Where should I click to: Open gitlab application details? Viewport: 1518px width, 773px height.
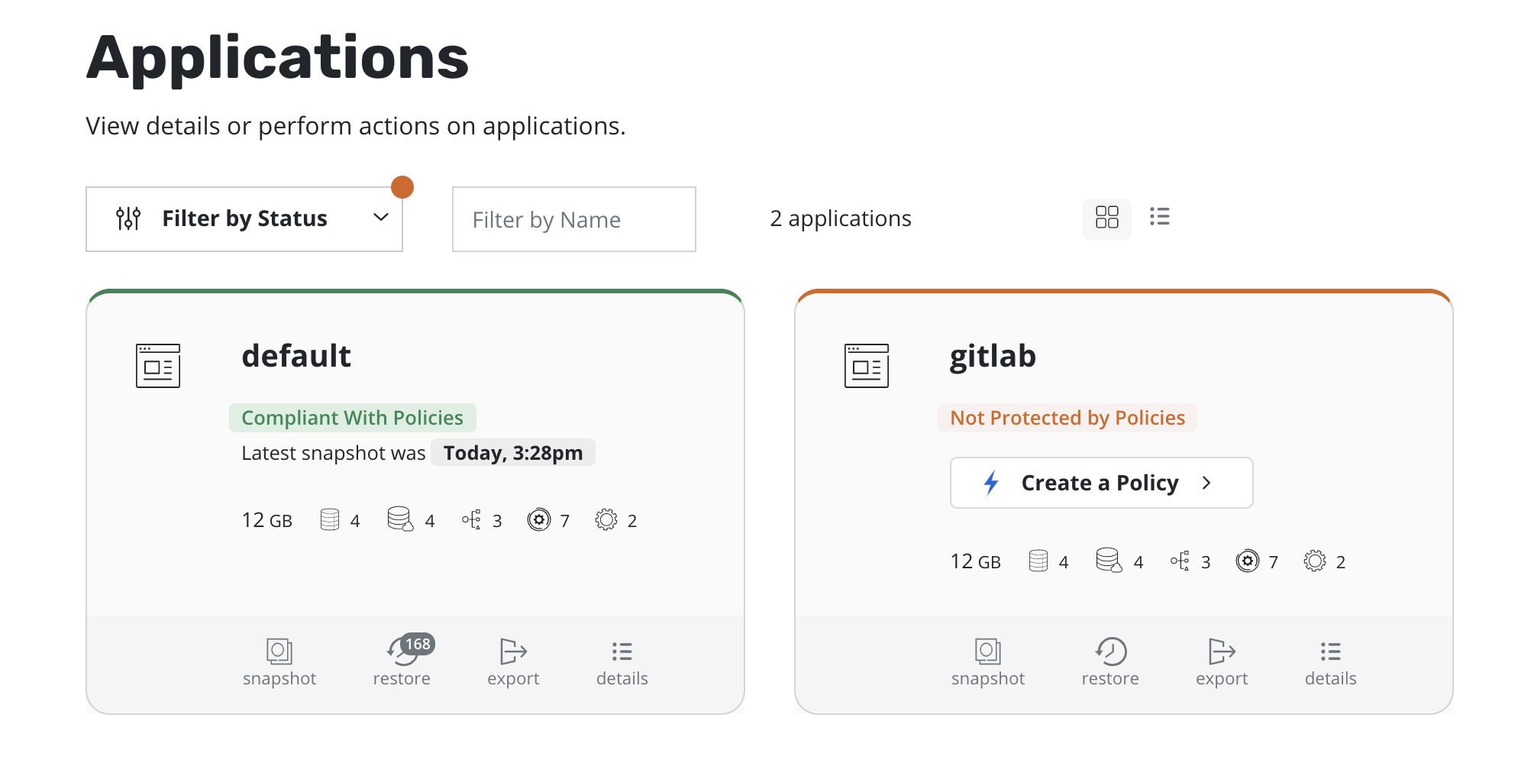[1329, 661]
